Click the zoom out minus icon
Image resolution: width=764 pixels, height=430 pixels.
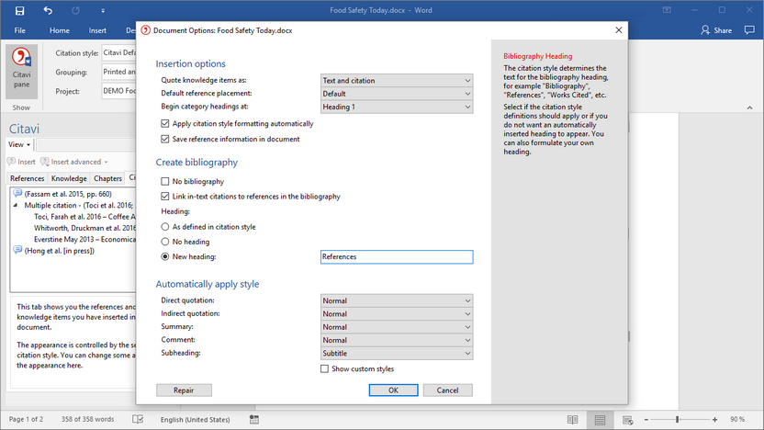coord(646,420)
